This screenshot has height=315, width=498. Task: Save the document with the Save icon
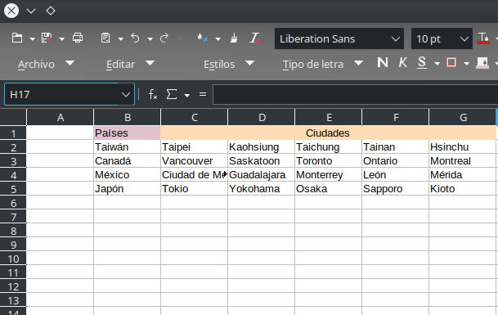[47, 38]
